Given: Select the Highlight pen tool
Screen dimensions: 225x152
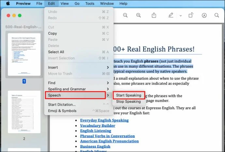Looking at the screenshot, I should coord(171,15).
